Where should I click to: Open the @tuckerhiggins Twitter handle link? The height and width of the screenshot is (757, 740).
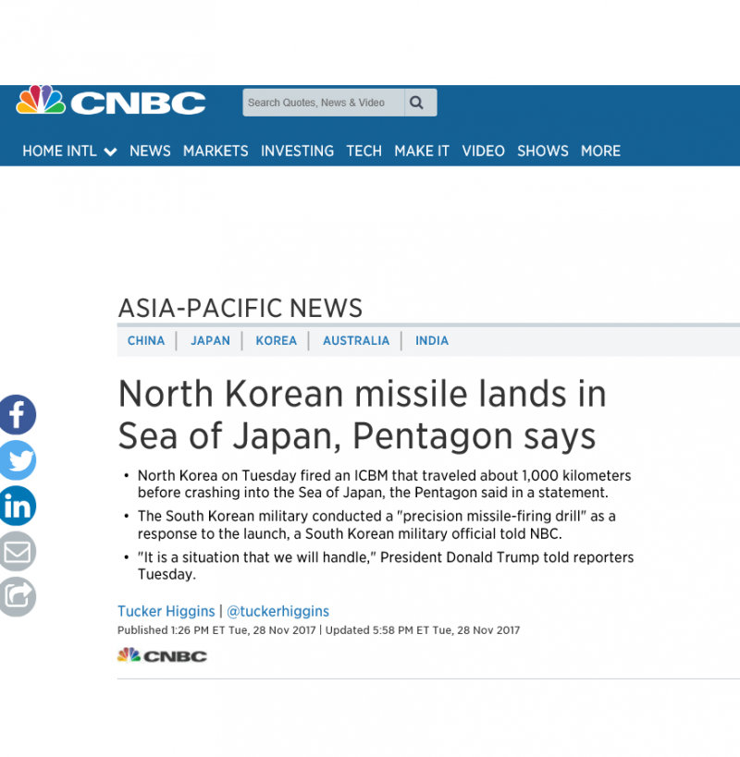[x=277, y=611]
